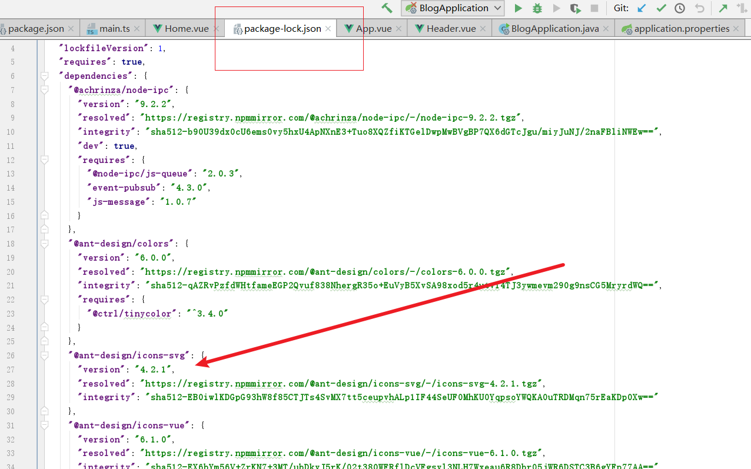Collapse the "@achrinza/node-ipc" fold marker
Image resolution: width=751 pixels, height=469 pixels.
pos(44,90)
